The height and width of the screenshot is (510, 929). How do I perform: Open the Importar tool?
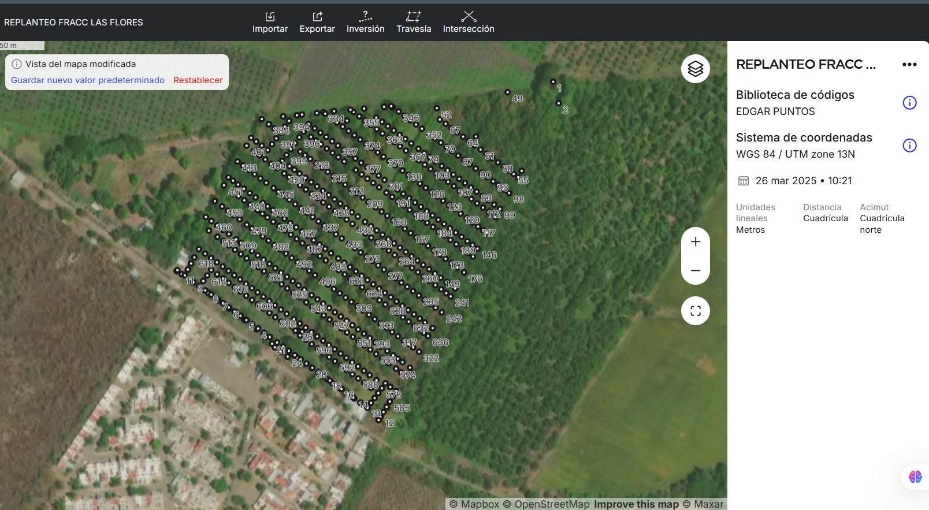[x=270, y=22]
